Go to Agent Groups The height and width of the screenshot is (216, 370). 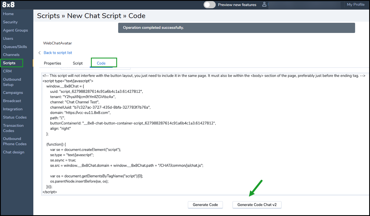(15, 30)
